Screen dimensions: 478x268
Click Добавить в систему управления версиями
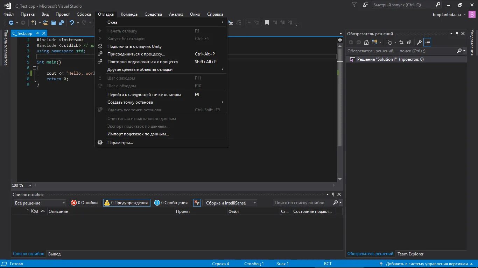(x=426, y=264)
